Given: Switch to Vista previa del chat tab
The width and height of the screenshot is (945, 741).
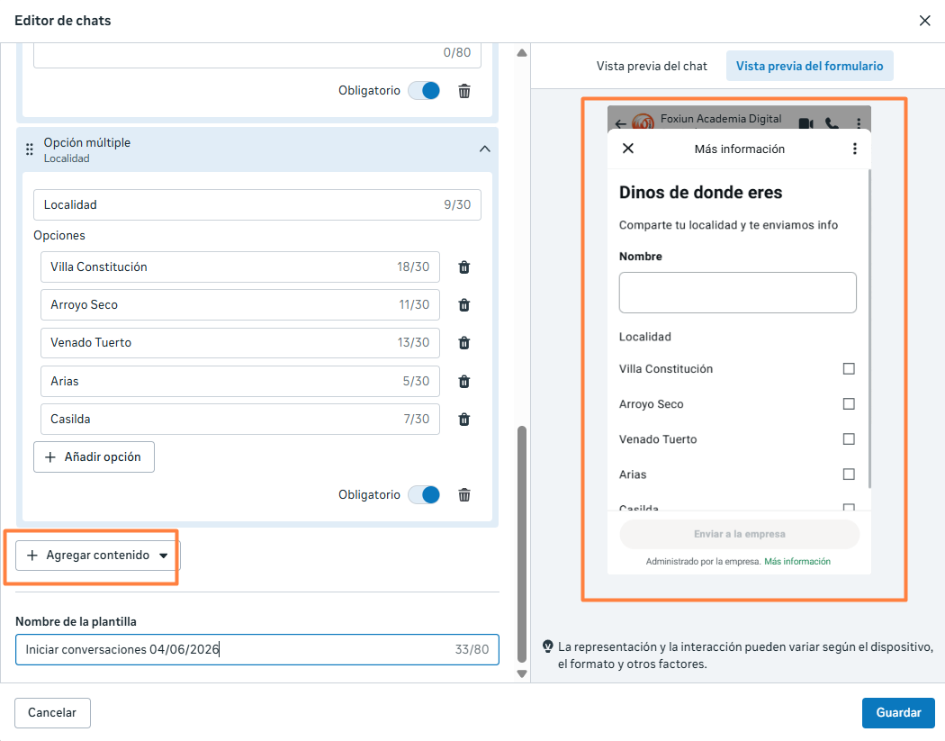Looking at the screenshot, I should (x=652, y=67).
